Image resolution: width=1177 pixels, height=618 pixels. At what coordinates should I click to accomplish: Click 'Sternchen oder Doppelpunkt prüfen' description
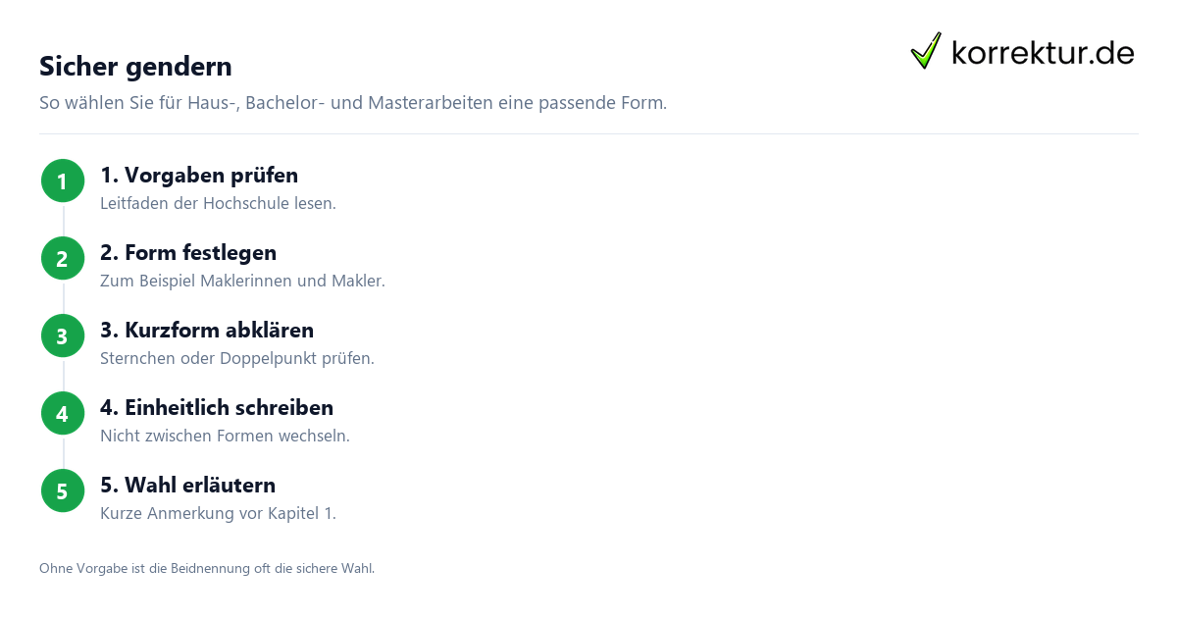237,359
